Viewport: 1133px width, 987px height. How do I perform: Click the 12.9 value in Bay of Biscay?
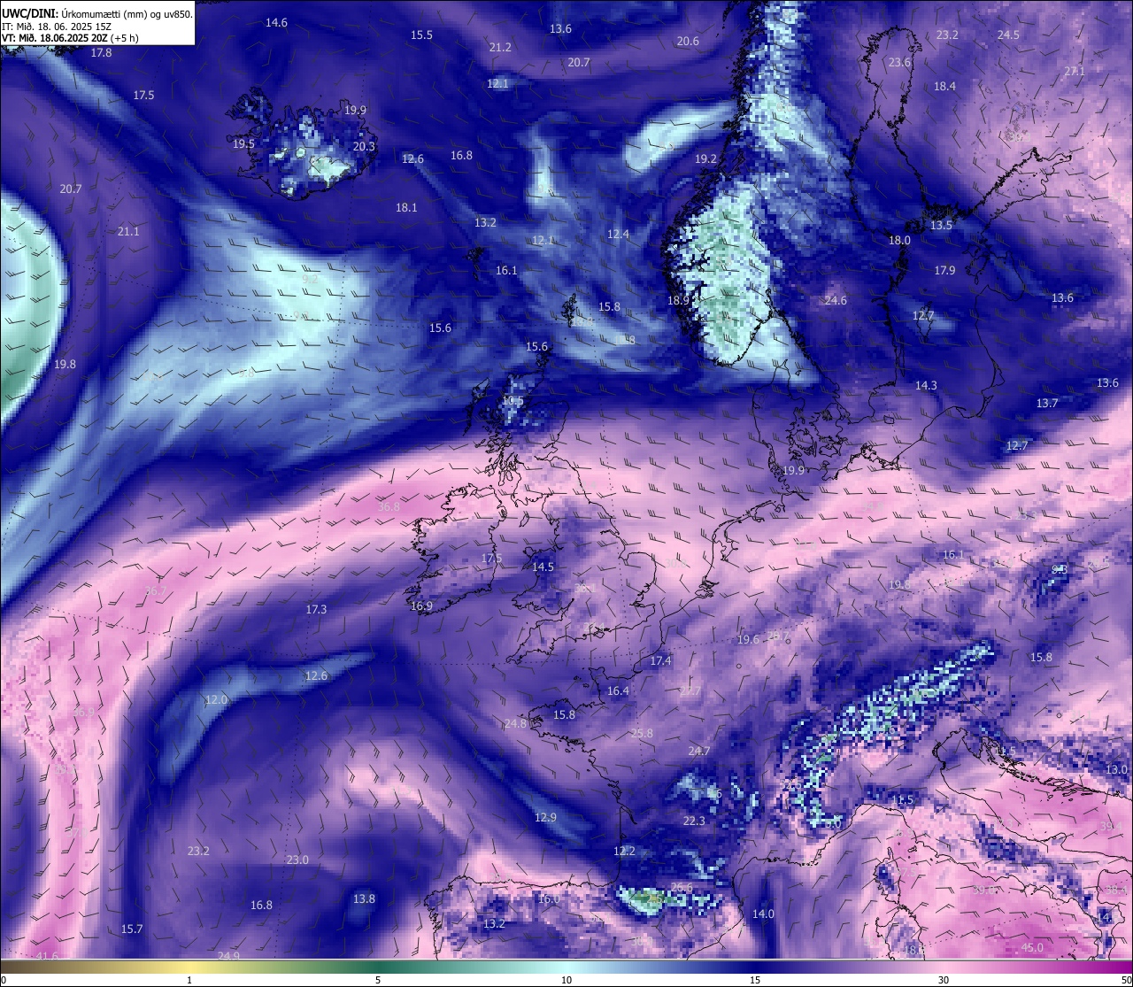(545, 817)
